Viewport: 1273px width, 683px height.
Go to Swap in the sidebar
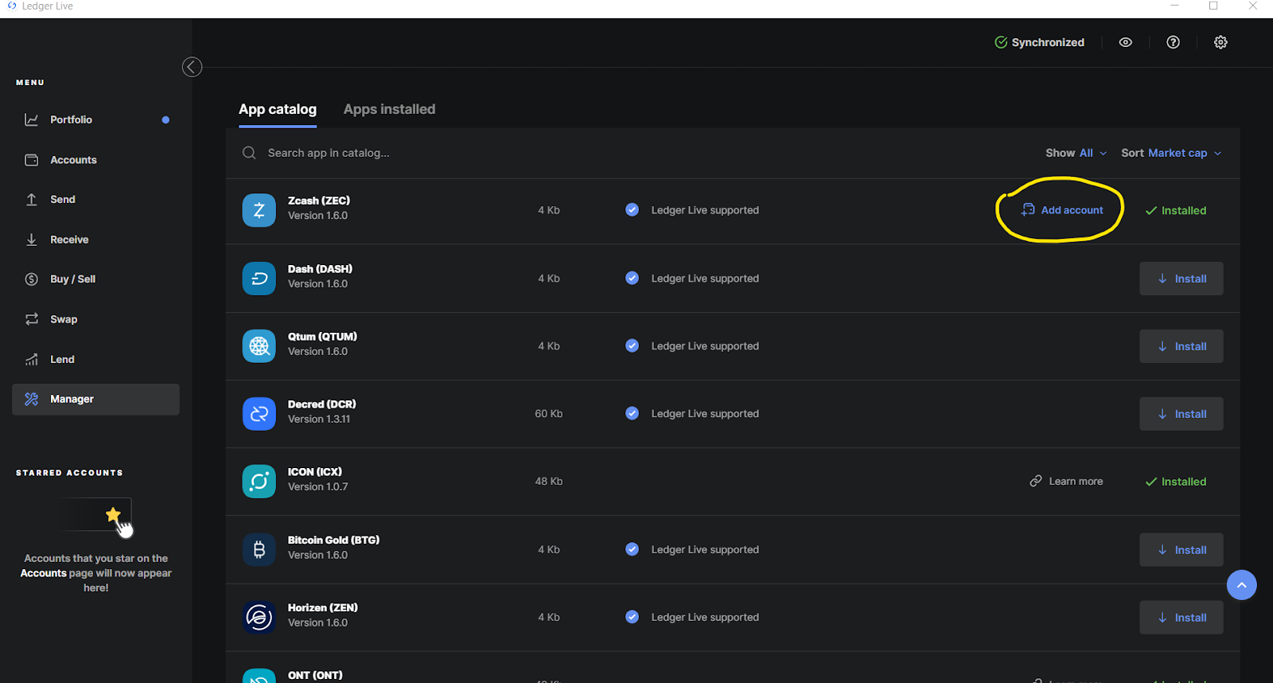pos(64,319)
